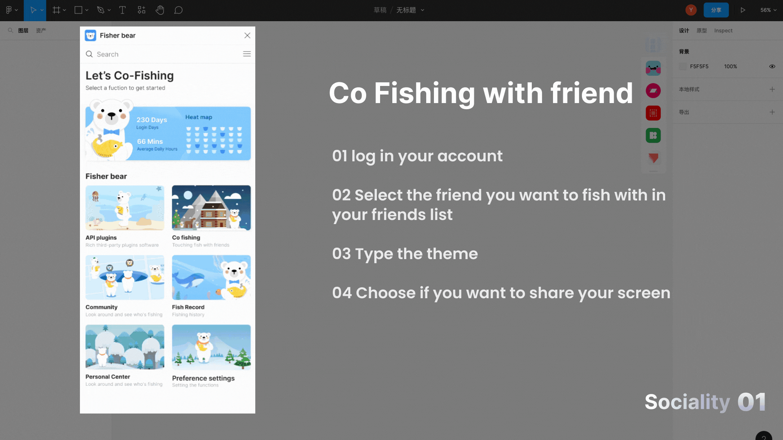Open the Fisher bear hamburger menu
This screenshot has width=783, height=440.
coord(247,53)
